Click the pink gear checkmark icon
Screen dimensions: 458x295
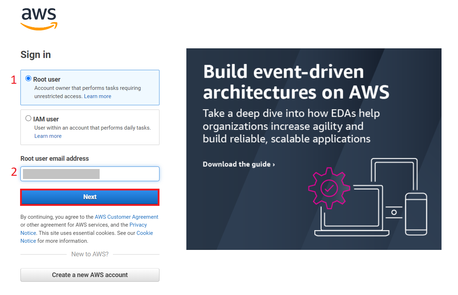pyautogui.click(x=329, y=188)
